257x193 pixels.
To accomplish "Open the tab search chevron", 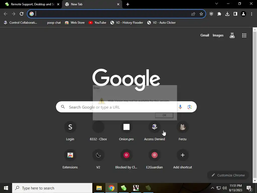I will 217,4.
